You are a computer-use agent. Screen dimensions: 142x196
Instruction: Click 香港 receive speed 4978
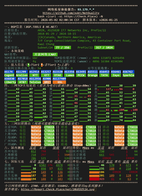(x=59, y=165)
